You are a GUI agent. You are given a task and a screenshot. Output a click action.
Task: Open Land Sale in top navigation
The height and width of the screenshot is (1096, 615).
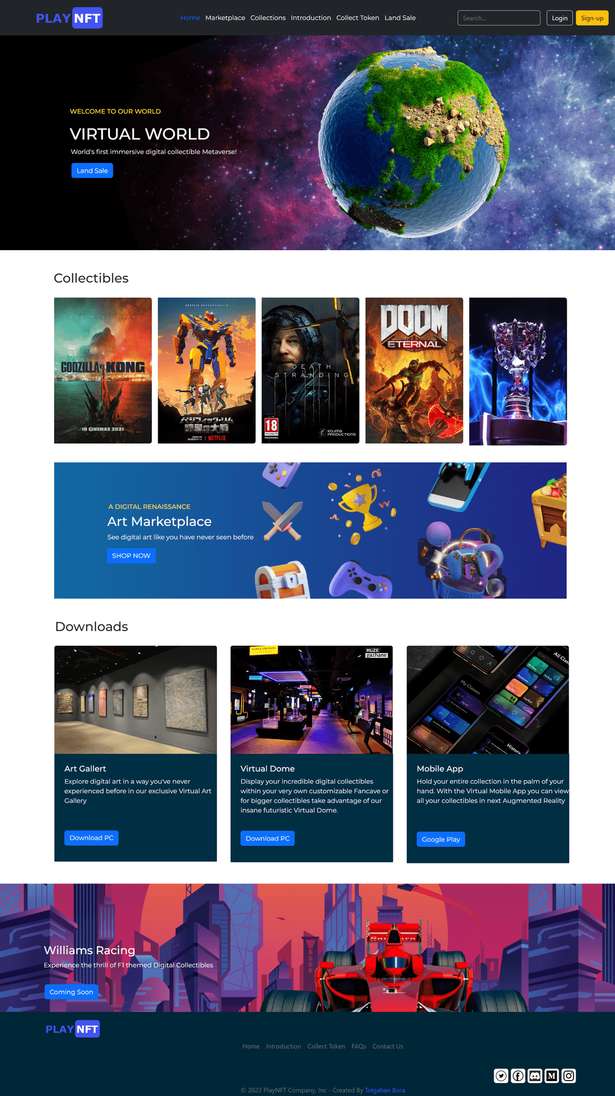pos(400,18)
